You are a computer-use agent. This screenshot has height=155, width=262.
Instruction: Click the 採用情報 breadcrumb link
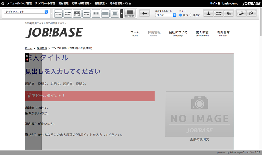pos(42,48)
